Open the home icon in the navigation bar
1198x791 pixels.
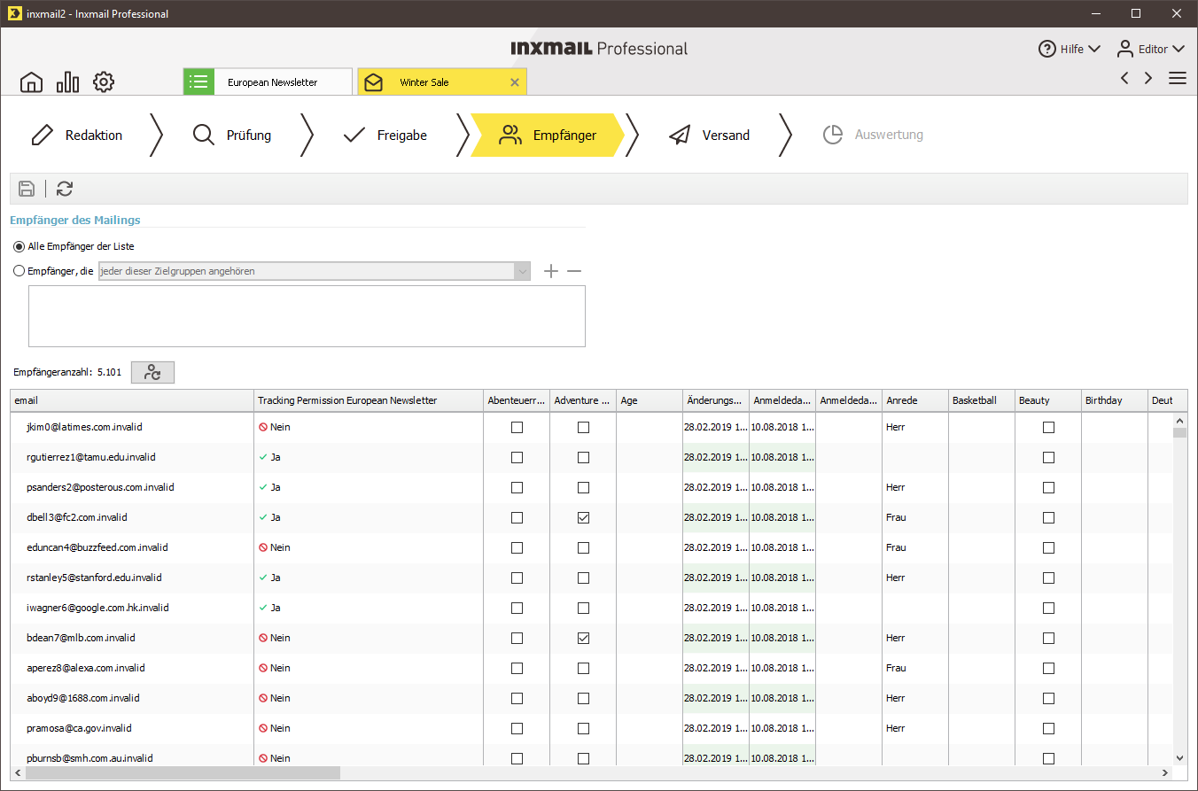31,82
